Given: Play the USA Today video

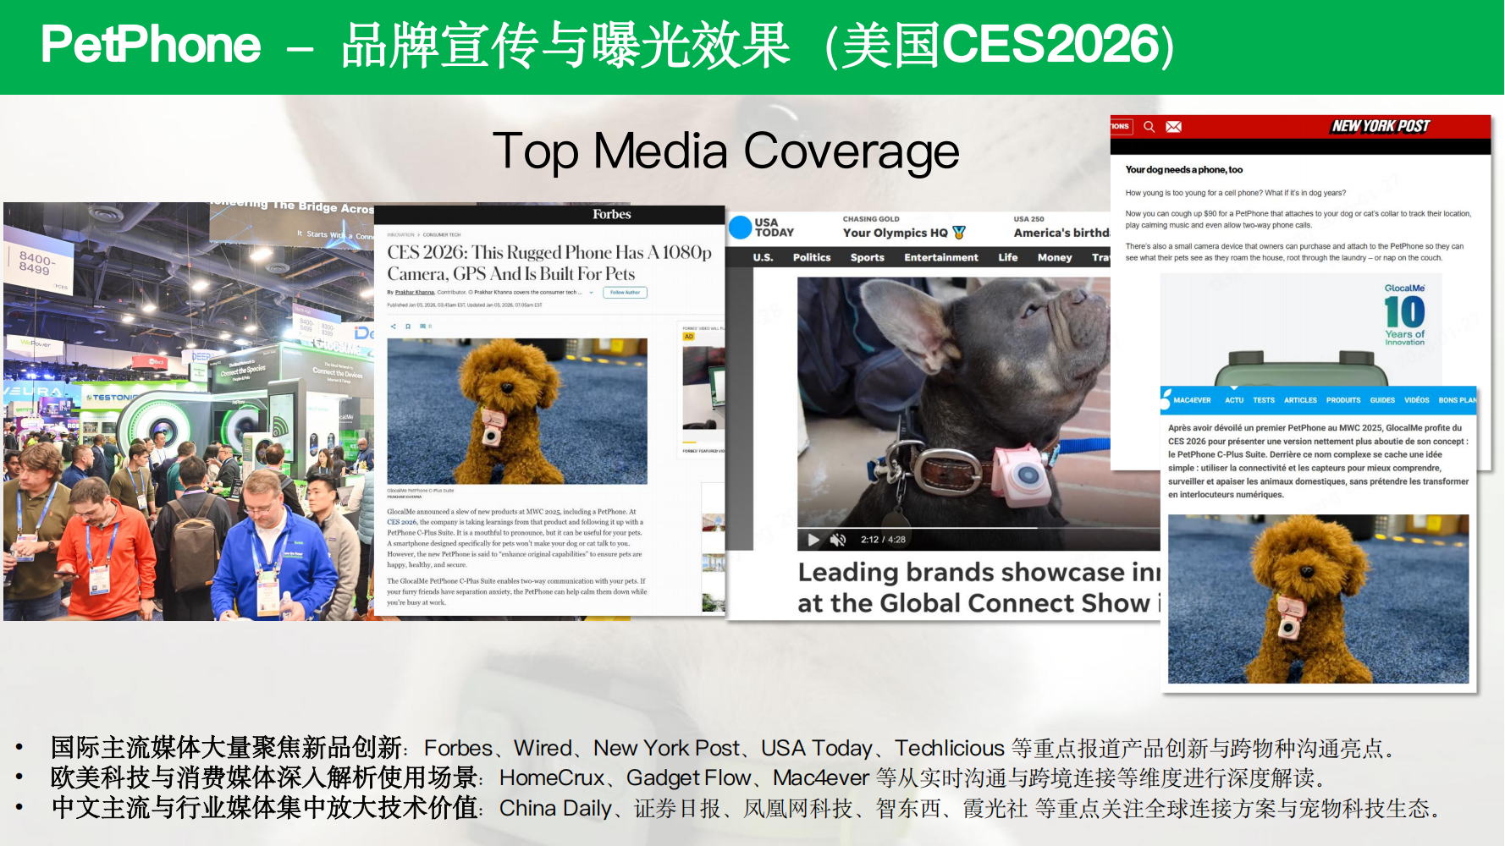Looking at the screenshot, I should tap(813, 540).
